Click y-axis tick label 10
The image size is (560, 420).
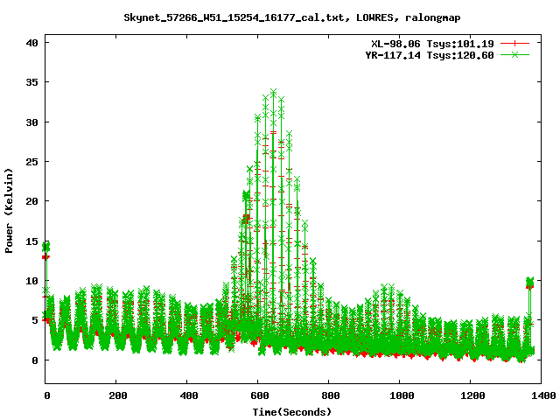coord(31,281)
